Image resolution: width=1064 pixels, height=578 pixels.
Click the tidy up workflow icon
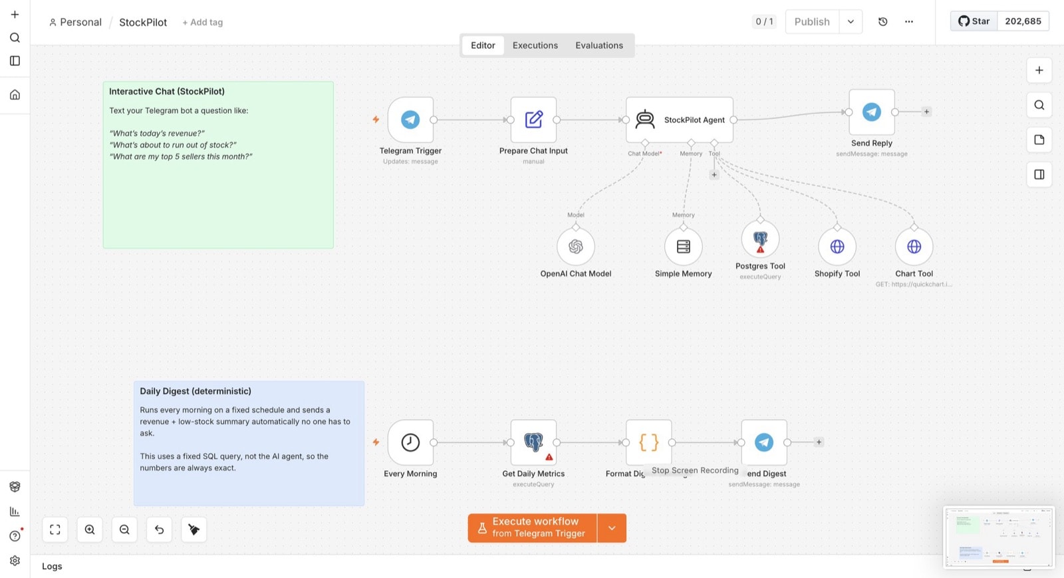tap(194, 529)
